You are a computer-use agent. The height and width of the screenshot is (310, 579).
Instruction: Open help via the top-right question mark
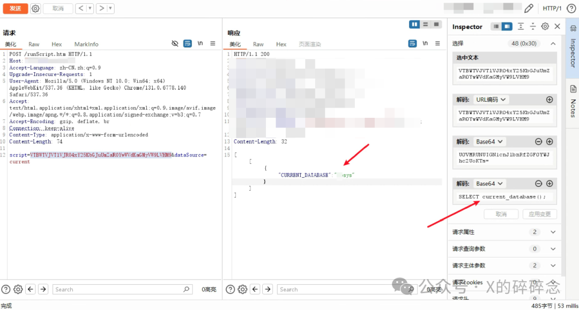point(571,8)
